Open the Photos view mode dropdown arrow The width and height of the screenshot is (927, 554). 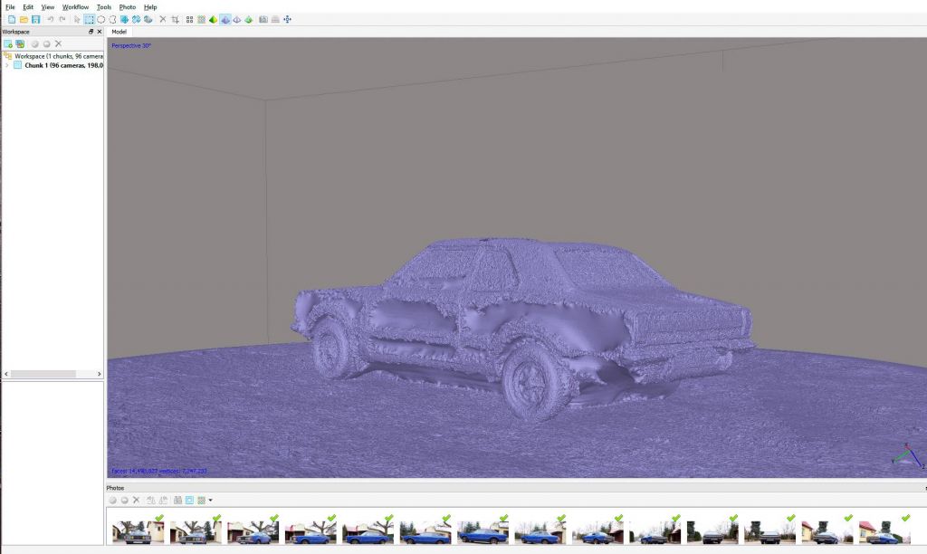[211, 500]
